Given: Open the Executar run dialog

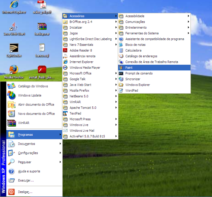Looking at the screenshot, I should tap(26, 180).
